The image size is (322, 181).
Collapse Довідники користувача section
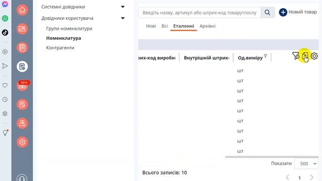(x=123, y=18)
